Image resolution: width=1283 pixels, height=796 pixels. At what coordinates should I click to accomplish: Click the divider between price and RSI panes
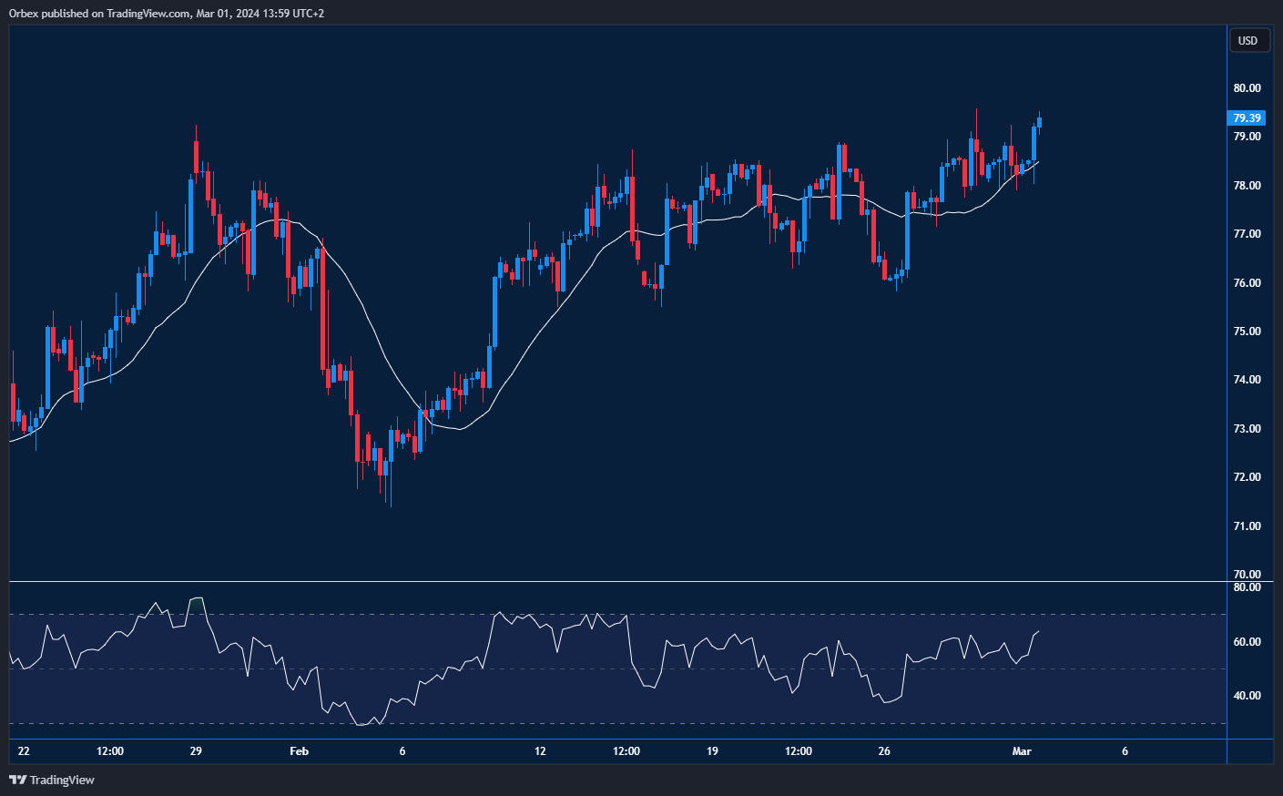(x=617, y=581)
